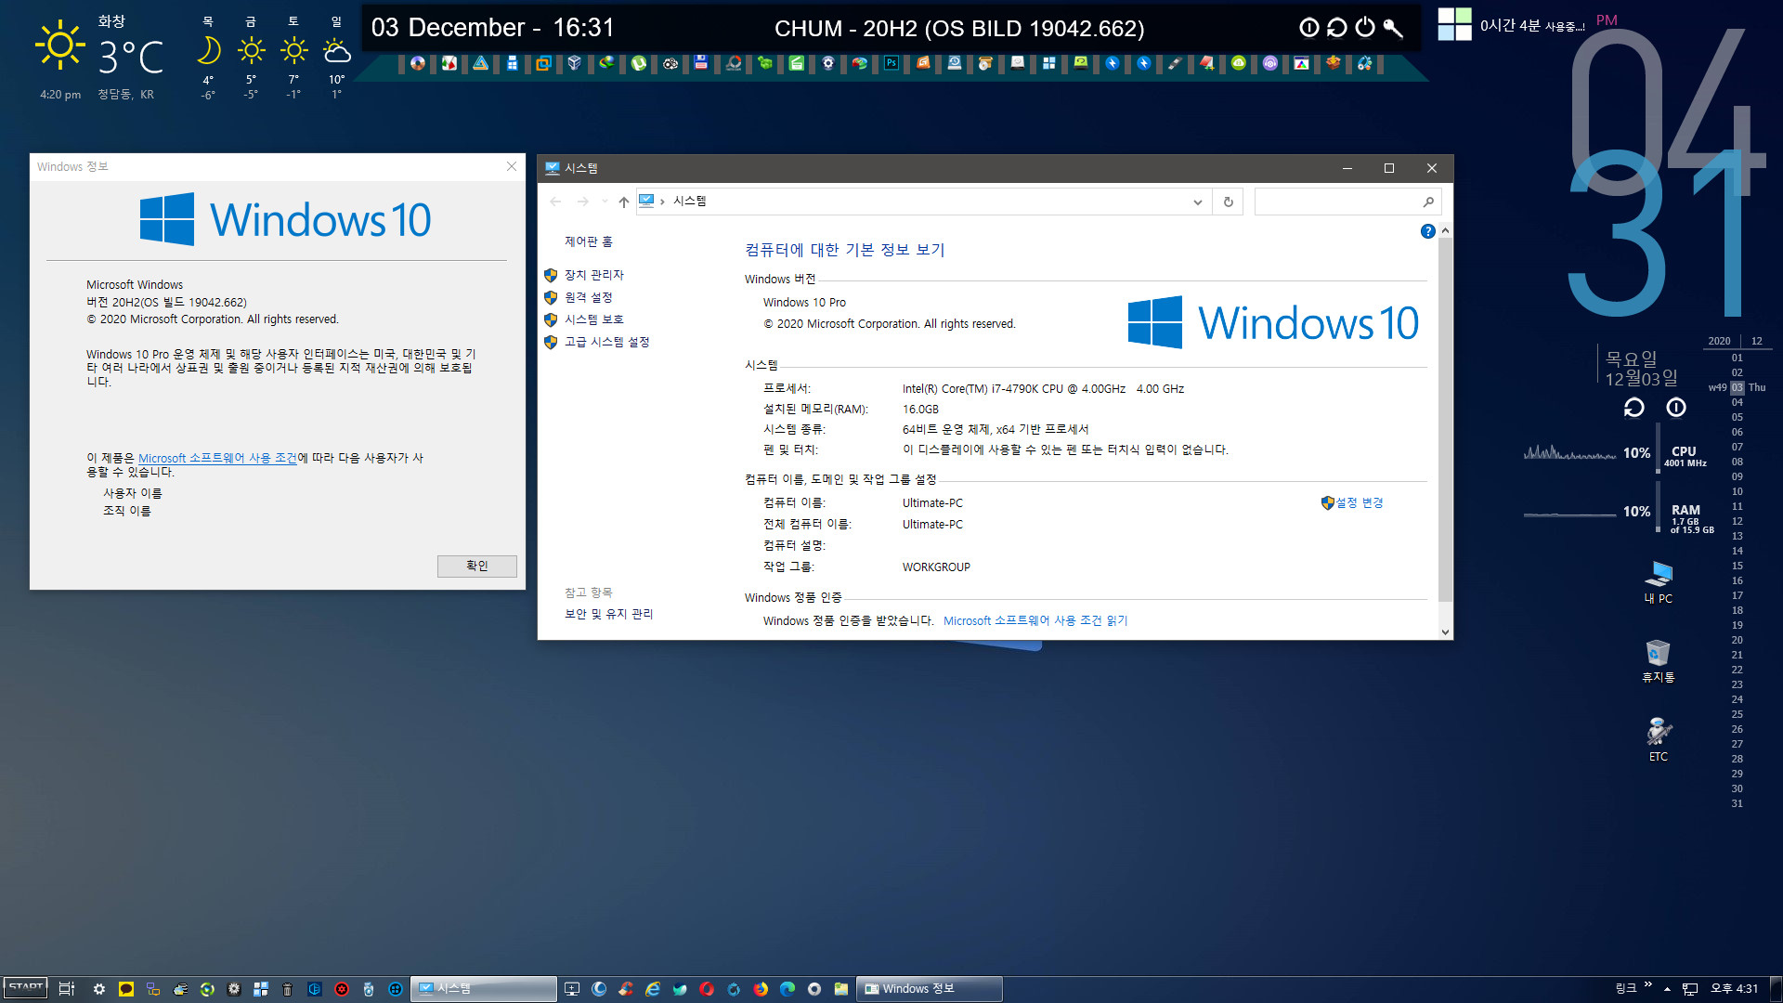Open Photoshop from the top dock

[x=891, y=63]
